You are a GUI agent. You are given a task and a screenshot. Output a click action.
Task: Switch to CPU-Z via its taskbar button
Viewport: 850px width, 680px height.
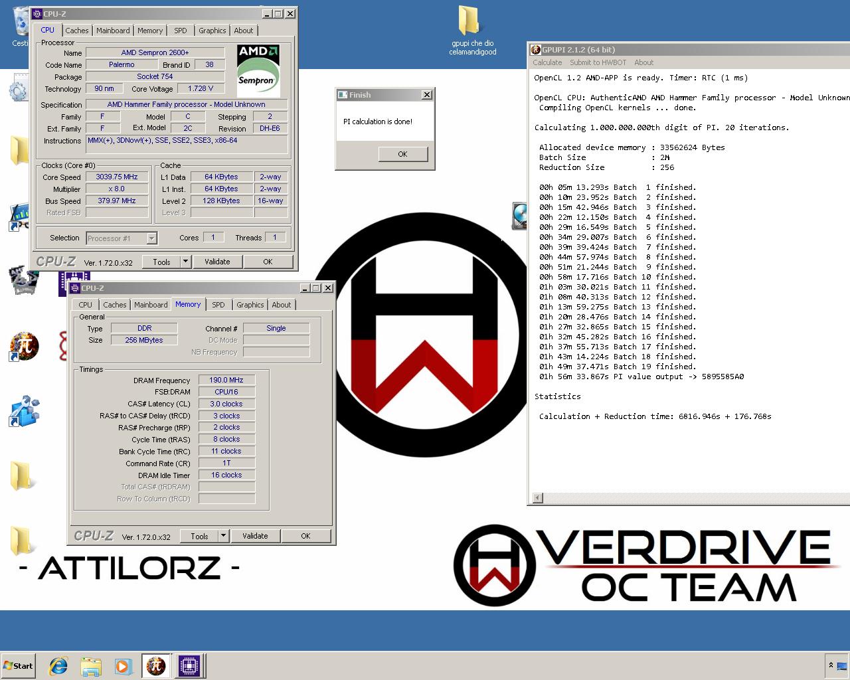189,665
